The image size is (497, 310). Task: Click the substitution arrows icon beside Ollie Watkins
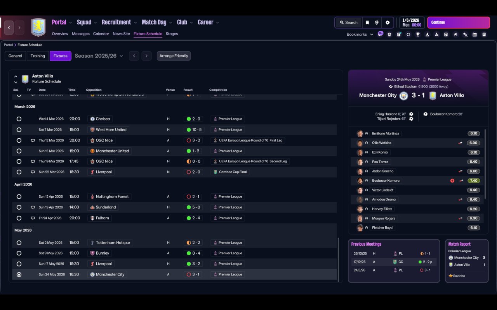click(461, 143)
